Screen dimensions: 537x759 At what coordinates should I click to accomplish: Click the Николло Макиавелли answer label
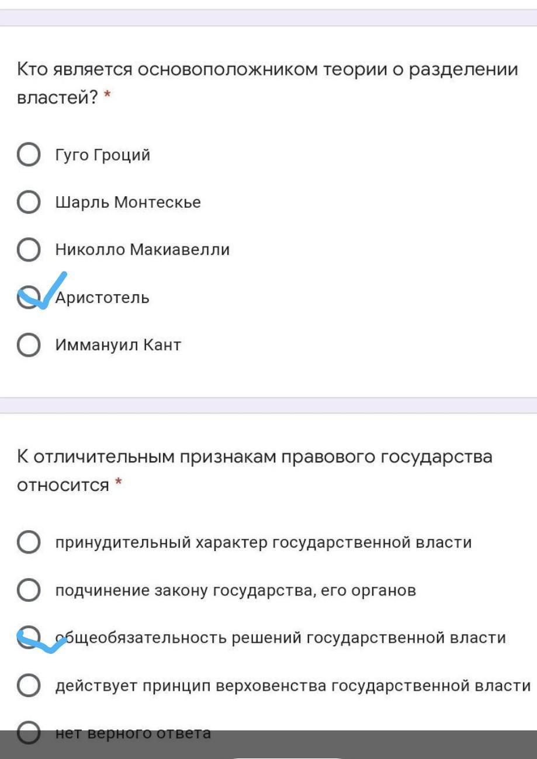click(143, 250)
